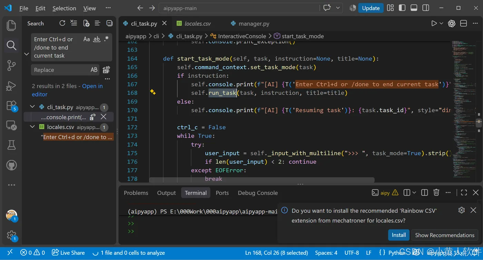483x260 pixels.
Task: Toggle Preserve Case in replace box
Action: tap(94, 70)
